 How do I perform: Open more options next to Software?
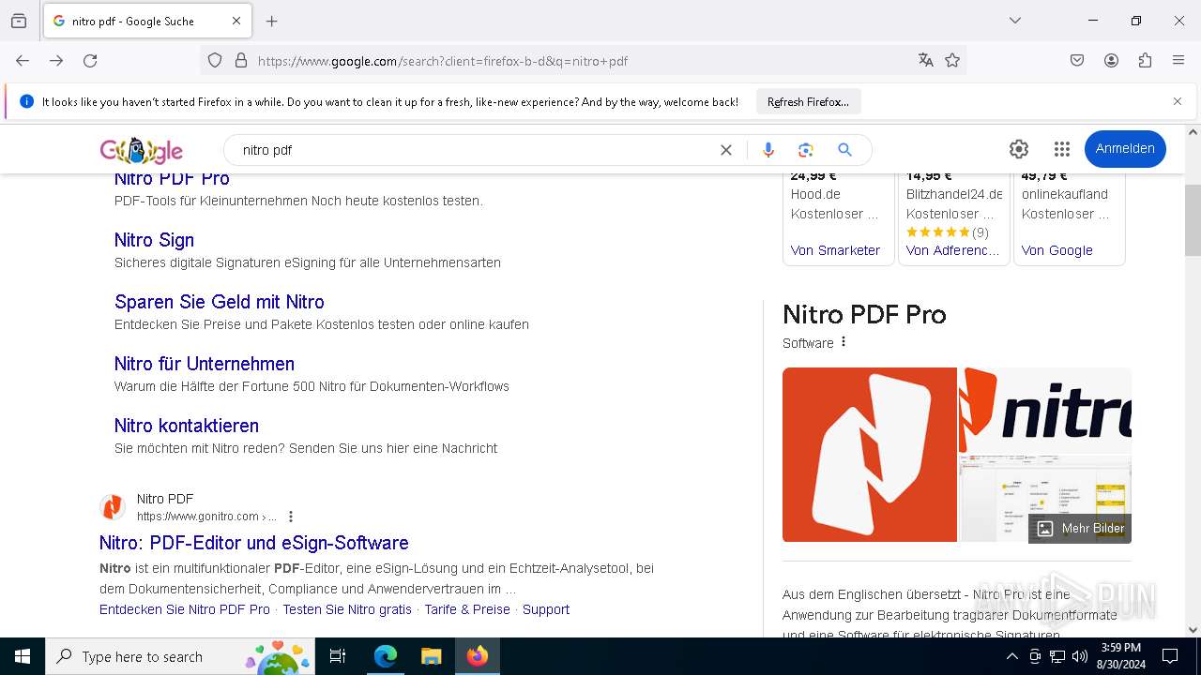844,342
